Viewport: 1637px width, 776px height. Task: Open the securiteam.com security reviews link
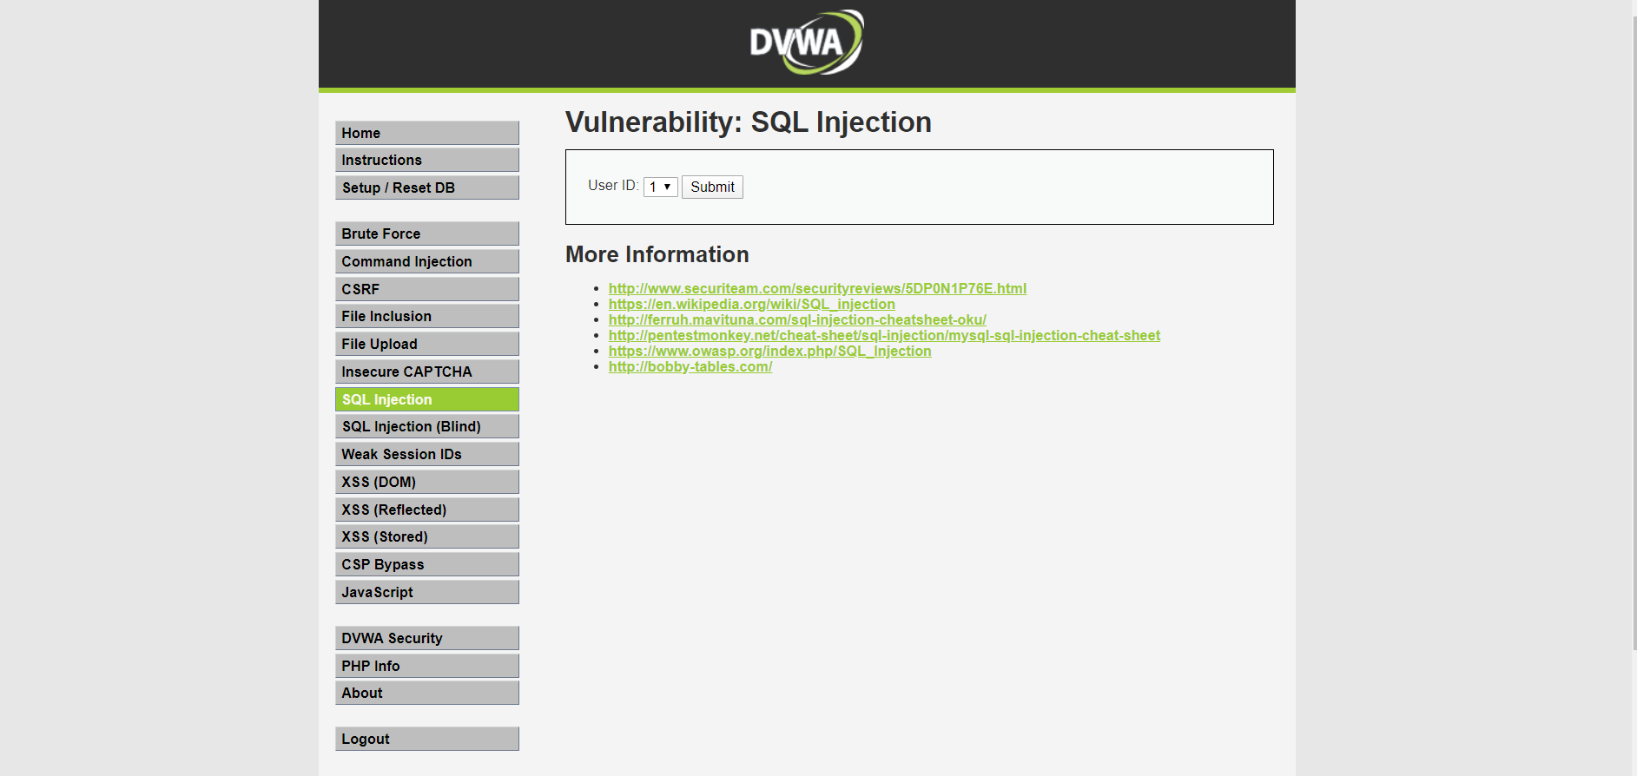tap(817, 288)
